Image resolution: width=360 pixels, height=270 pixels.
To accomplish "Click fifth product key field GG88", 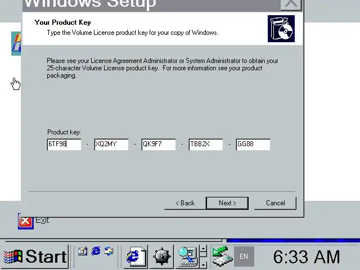I will click(253, 144).
